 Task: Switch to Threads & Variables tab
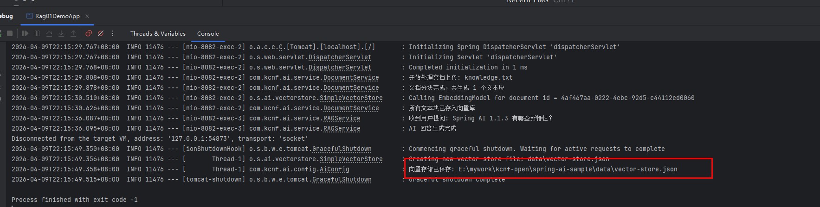point(158,34)
